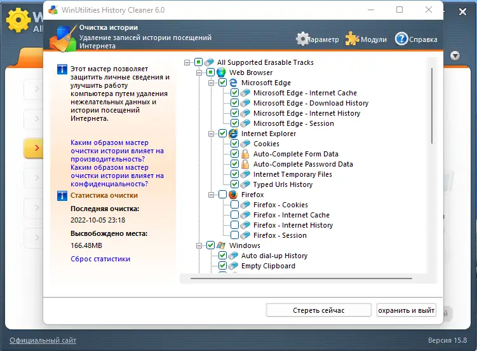
Task: Collapse the Microsoft Edge tree node
Action: tap(211, 83)
